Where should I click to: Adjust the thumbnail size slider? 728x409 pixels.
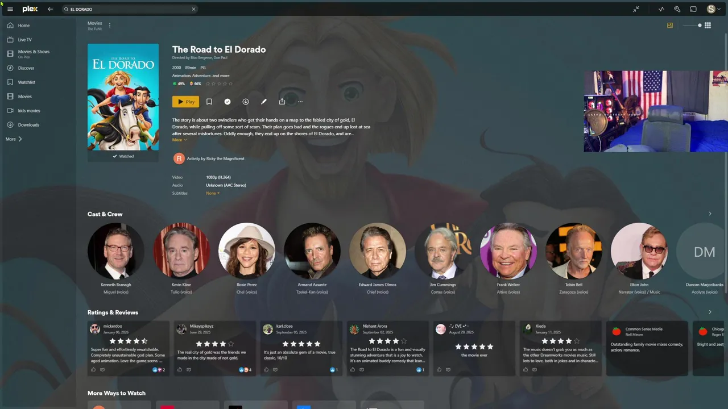pyautogui.click(x=692, y=25)
